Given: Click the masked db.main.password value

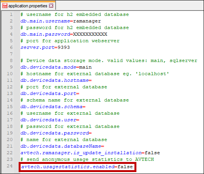Looking at the screenshot, I should [x=90, y=34].
